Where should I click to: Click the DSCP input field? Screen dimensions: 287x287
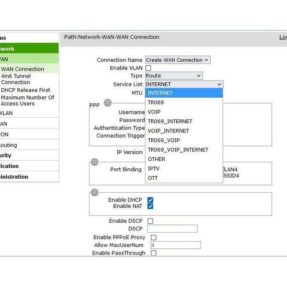[x=172, y=229]
